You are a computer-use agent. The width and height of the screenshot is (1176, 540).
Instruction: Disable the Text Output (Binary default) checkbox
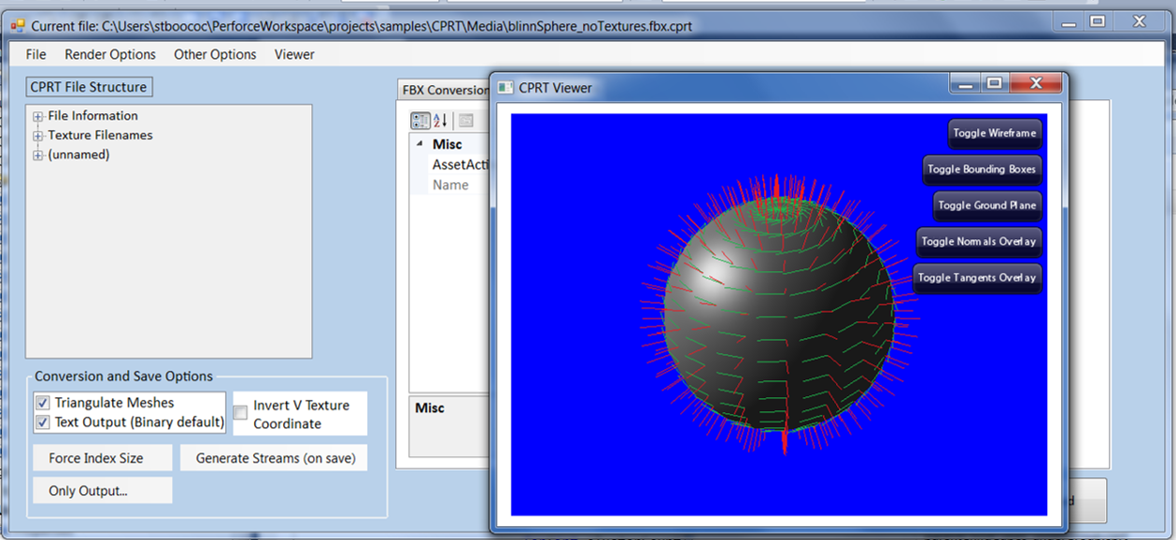42,422
